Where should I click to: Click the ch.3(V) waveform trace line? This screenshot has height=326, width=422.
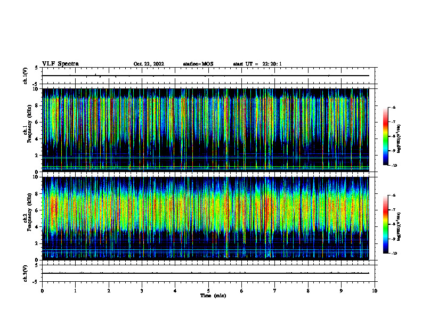click(205, 273)
